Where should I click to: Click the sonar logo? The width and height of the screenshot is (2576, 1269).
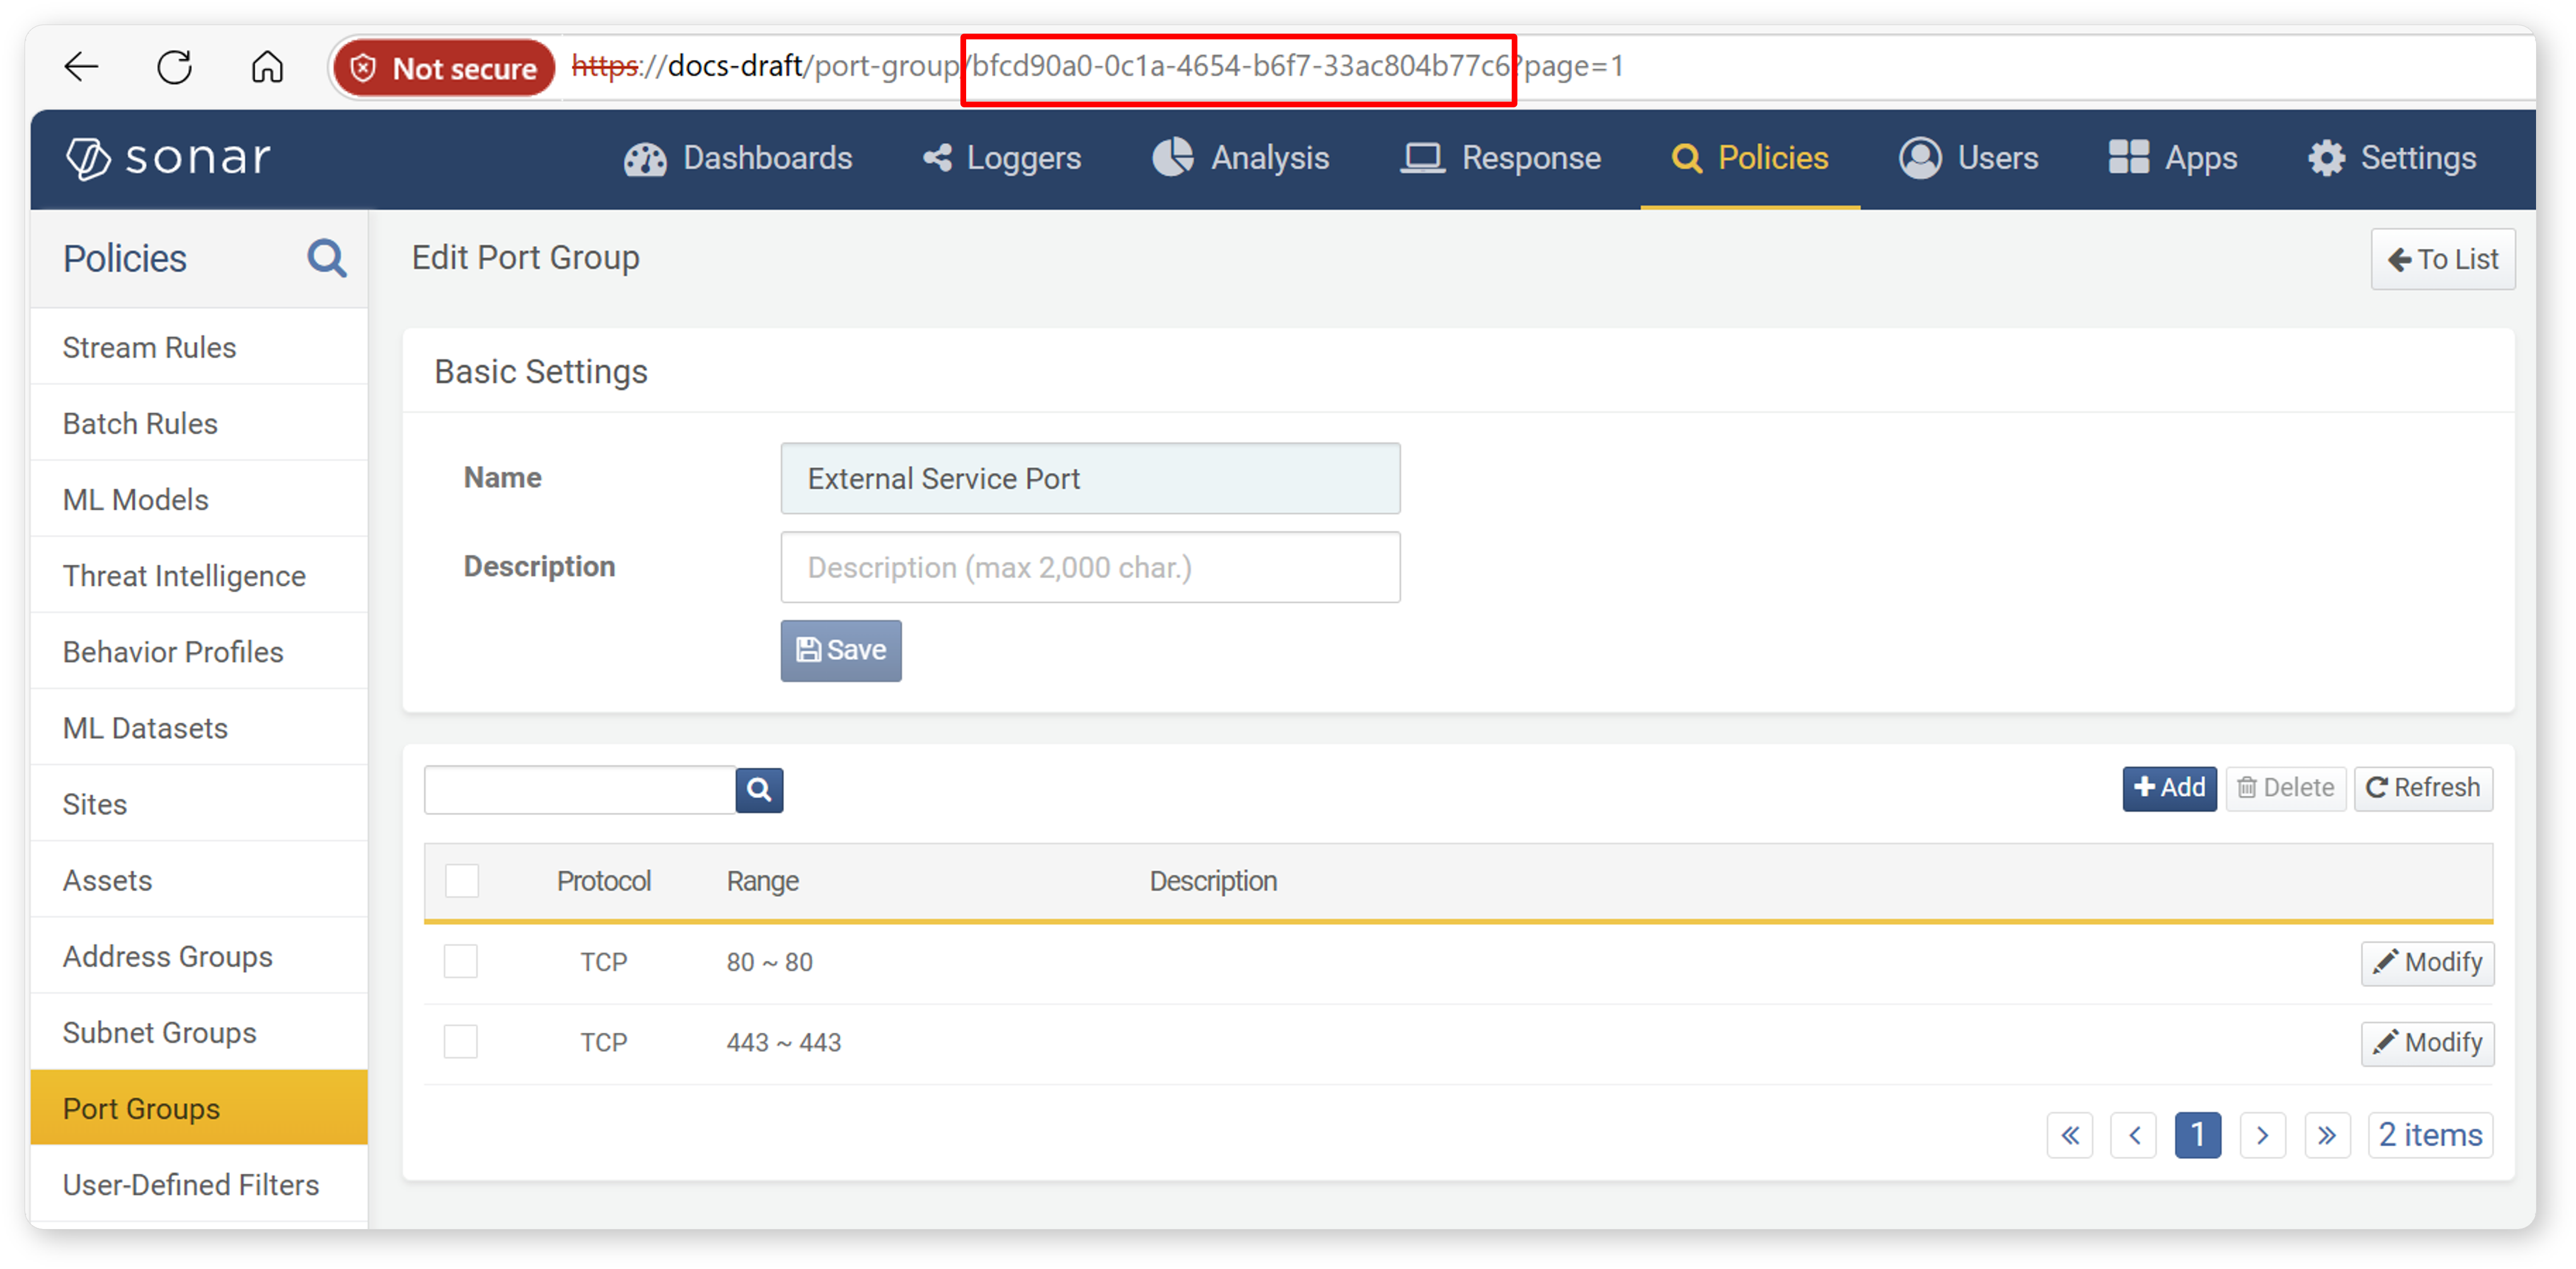pos(168,158)
